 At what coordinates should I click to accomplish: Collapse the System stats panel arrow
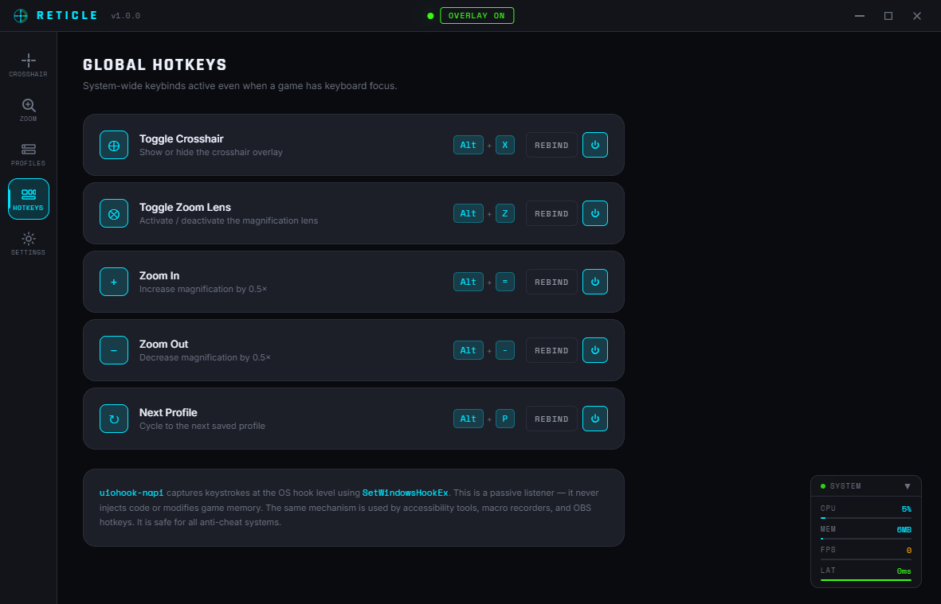tap(908, 486)
